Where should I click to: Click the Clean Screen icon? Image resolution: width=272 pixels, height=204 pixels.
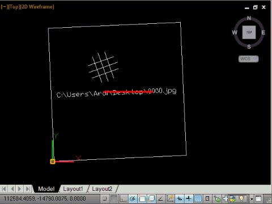click(x=258, y=198)
